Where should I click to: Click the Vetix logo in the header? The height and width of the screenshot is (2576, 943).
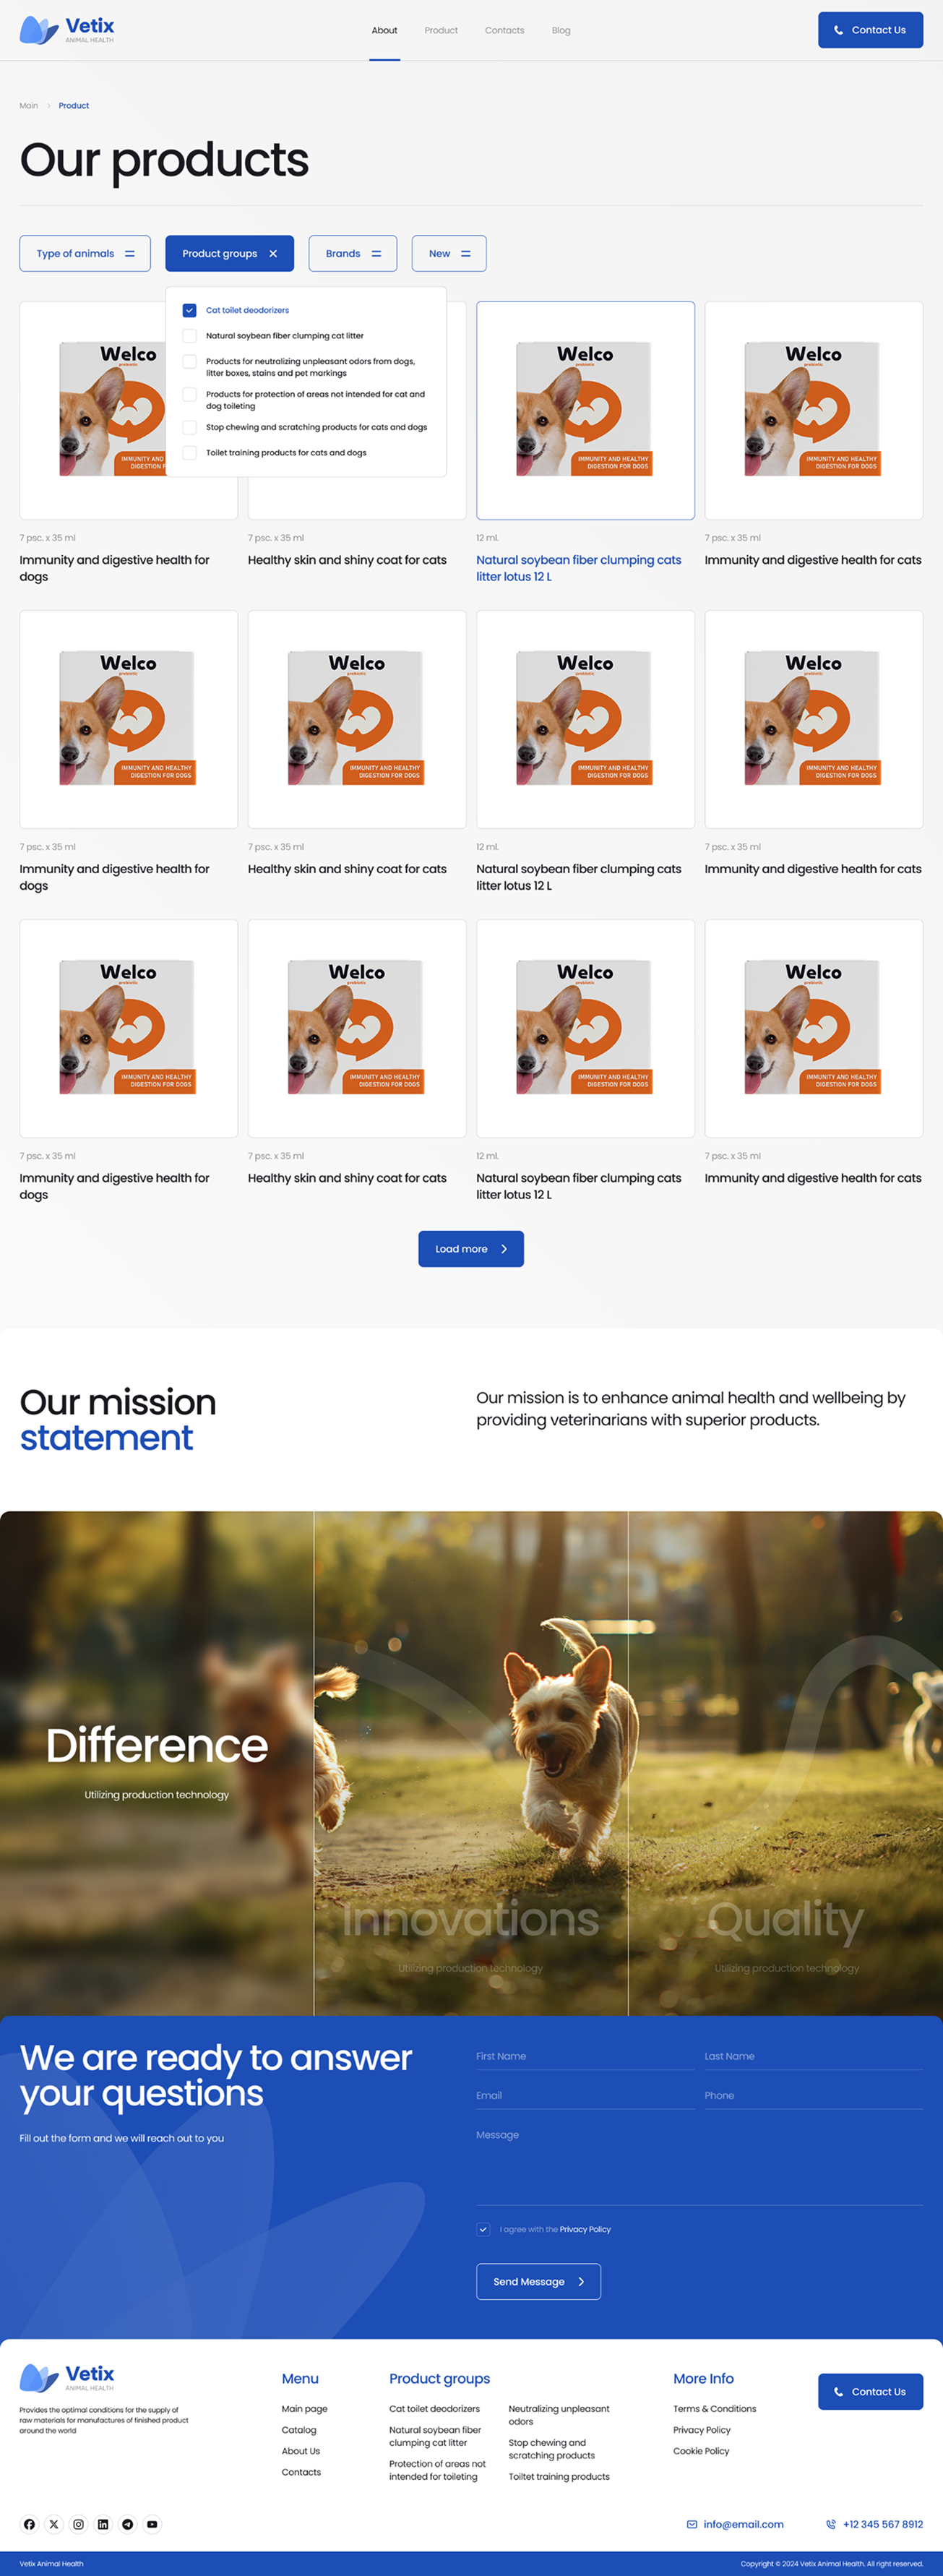(x=67, y=30)
